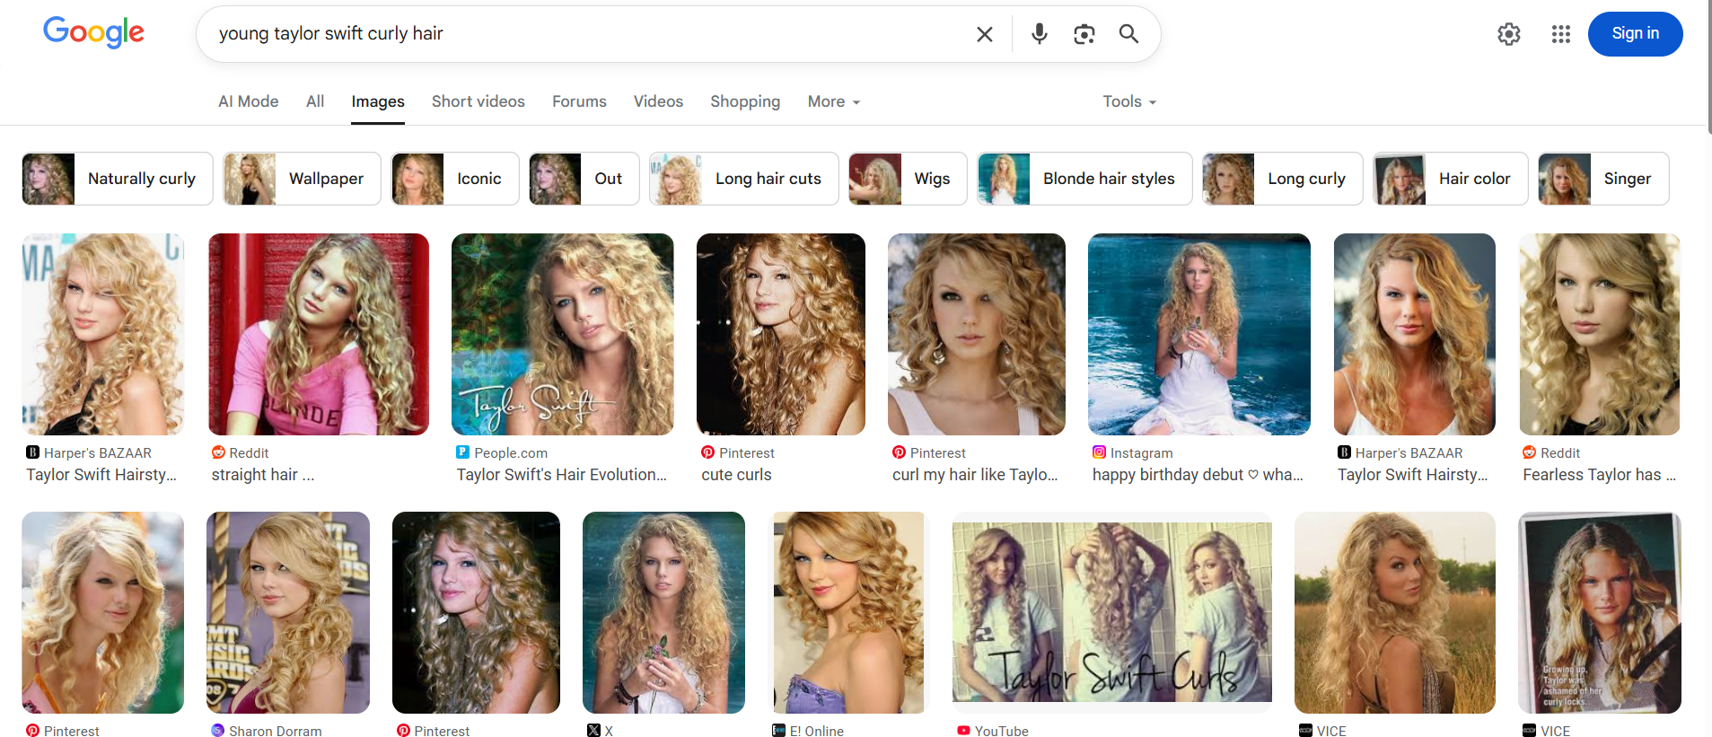This screenshot has width=1712, height=737.
Task: Click the 'straight hair ...' result title
Action: [263, 475]
